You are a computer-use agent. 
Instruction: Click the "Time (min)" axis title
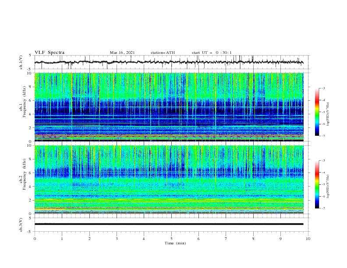175,243
